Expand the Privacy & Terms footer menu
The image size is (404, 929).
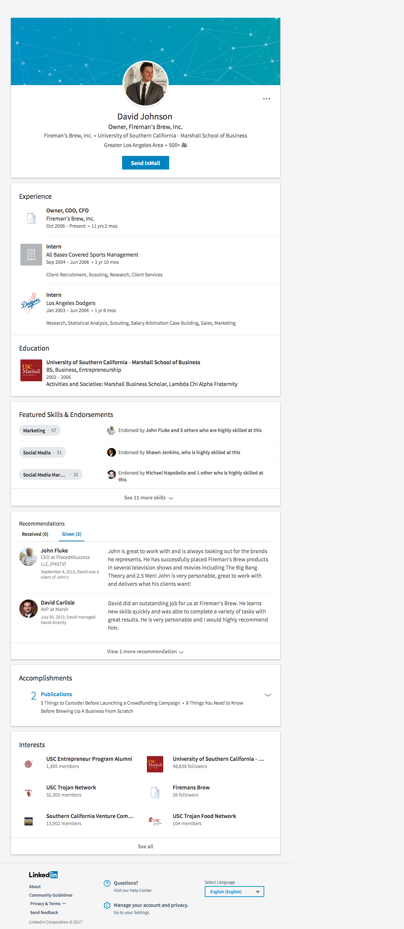[48, 903]
